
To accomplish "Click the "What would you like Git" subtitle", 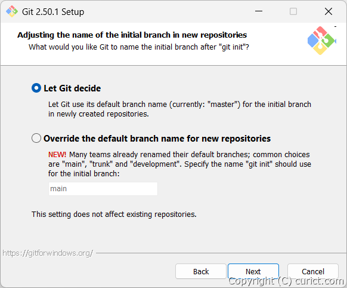I will point(139,47).
